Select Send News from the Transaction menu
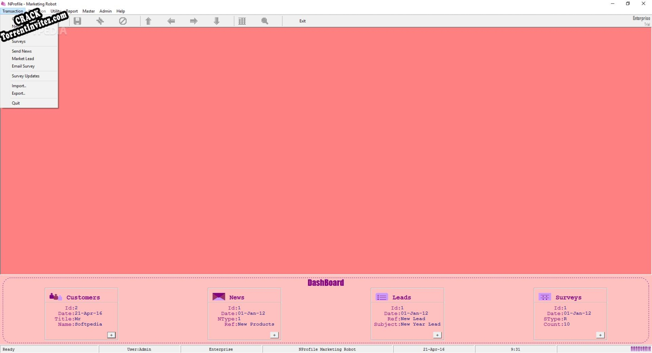Image resolution: width=652 pixels, height=353 pixels. (21, 51)
